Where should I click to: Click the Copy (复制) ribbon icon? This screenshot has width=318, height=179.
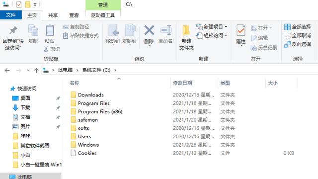coord(33,30)
